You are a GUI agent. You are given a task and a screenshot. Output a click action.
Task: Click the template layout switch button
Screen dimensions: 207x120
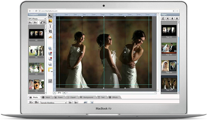43,22
